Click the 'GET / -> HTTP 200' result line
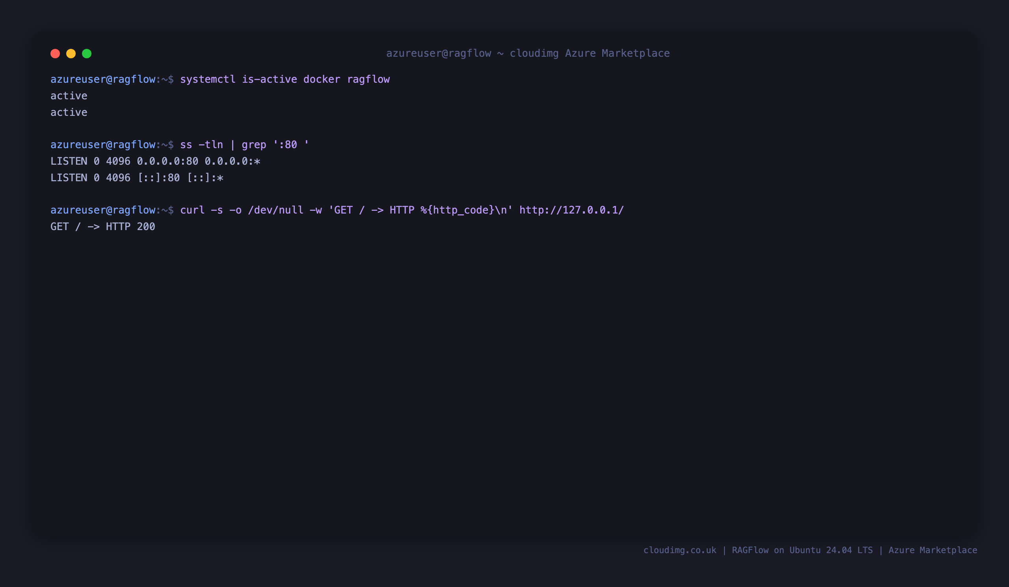1009x587 pixels. 103,227
